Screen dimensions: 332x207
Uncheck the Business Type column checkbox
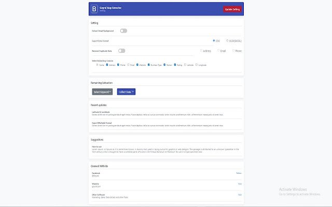click(149, 65)
